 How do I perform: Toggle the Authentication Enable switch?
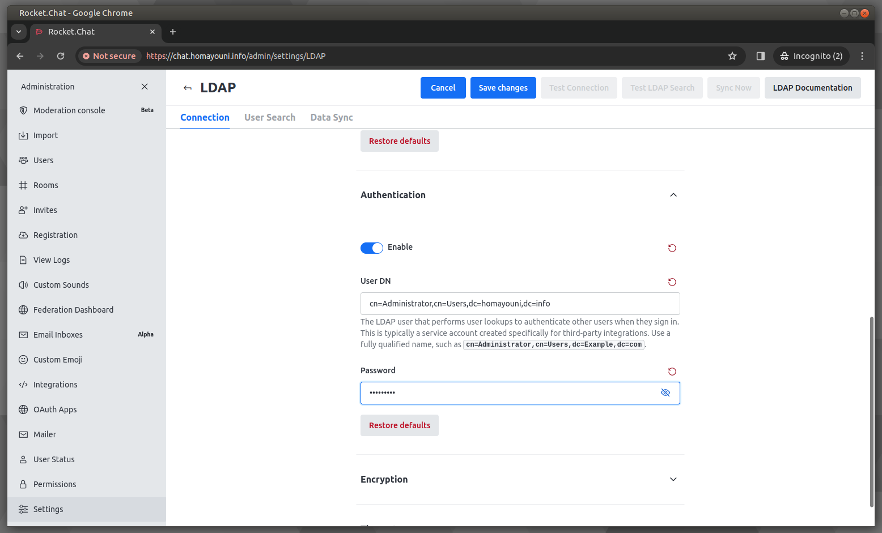(372, 248)
